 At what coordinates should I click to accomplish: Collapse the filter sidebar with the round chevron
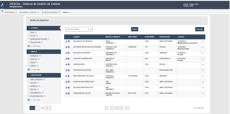tap(61, 28)
